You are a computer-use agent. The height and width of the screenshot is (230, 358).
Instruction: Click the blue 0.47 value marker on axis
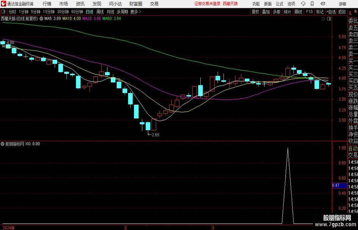click(339, 185)
